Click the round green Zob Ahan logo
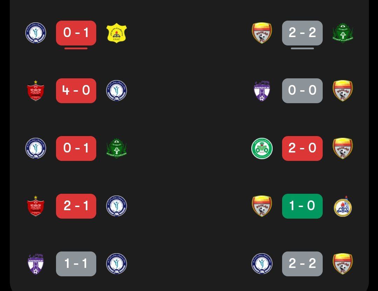 [262, 148]
